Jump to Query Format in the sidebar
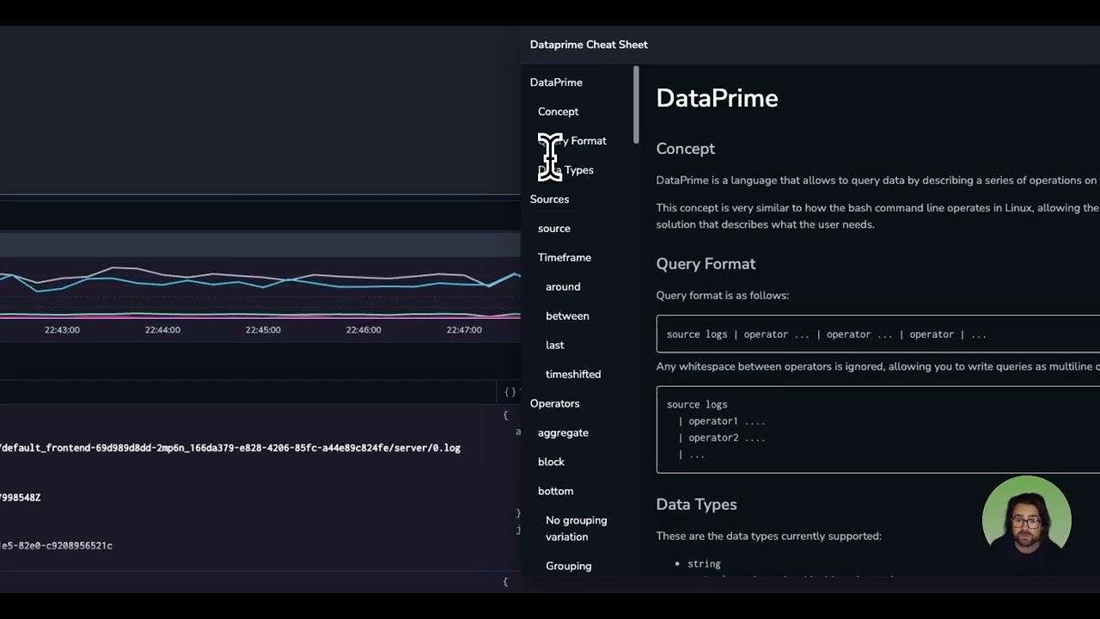The image size is (1100, 619). (572, 141)
